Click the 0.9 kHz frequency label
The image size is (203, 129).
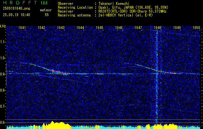point(3,74)
